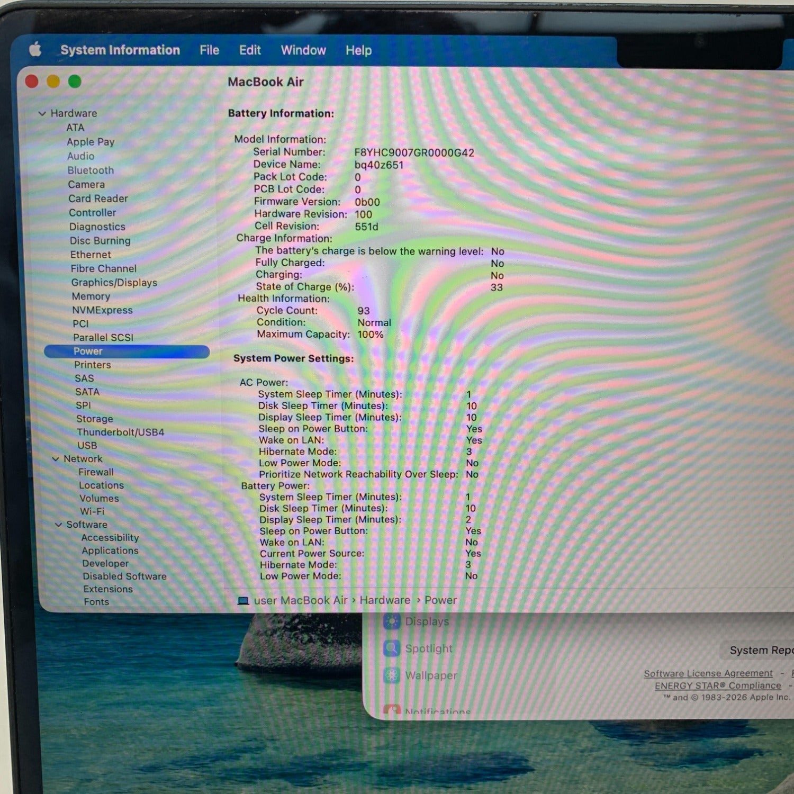Select Firewall under Network

point(96,472)
